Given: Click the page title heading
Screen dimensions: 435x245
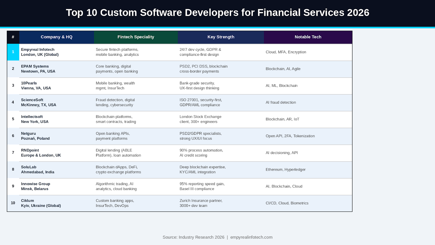Looking at the screenshot, I should [217, 13].
